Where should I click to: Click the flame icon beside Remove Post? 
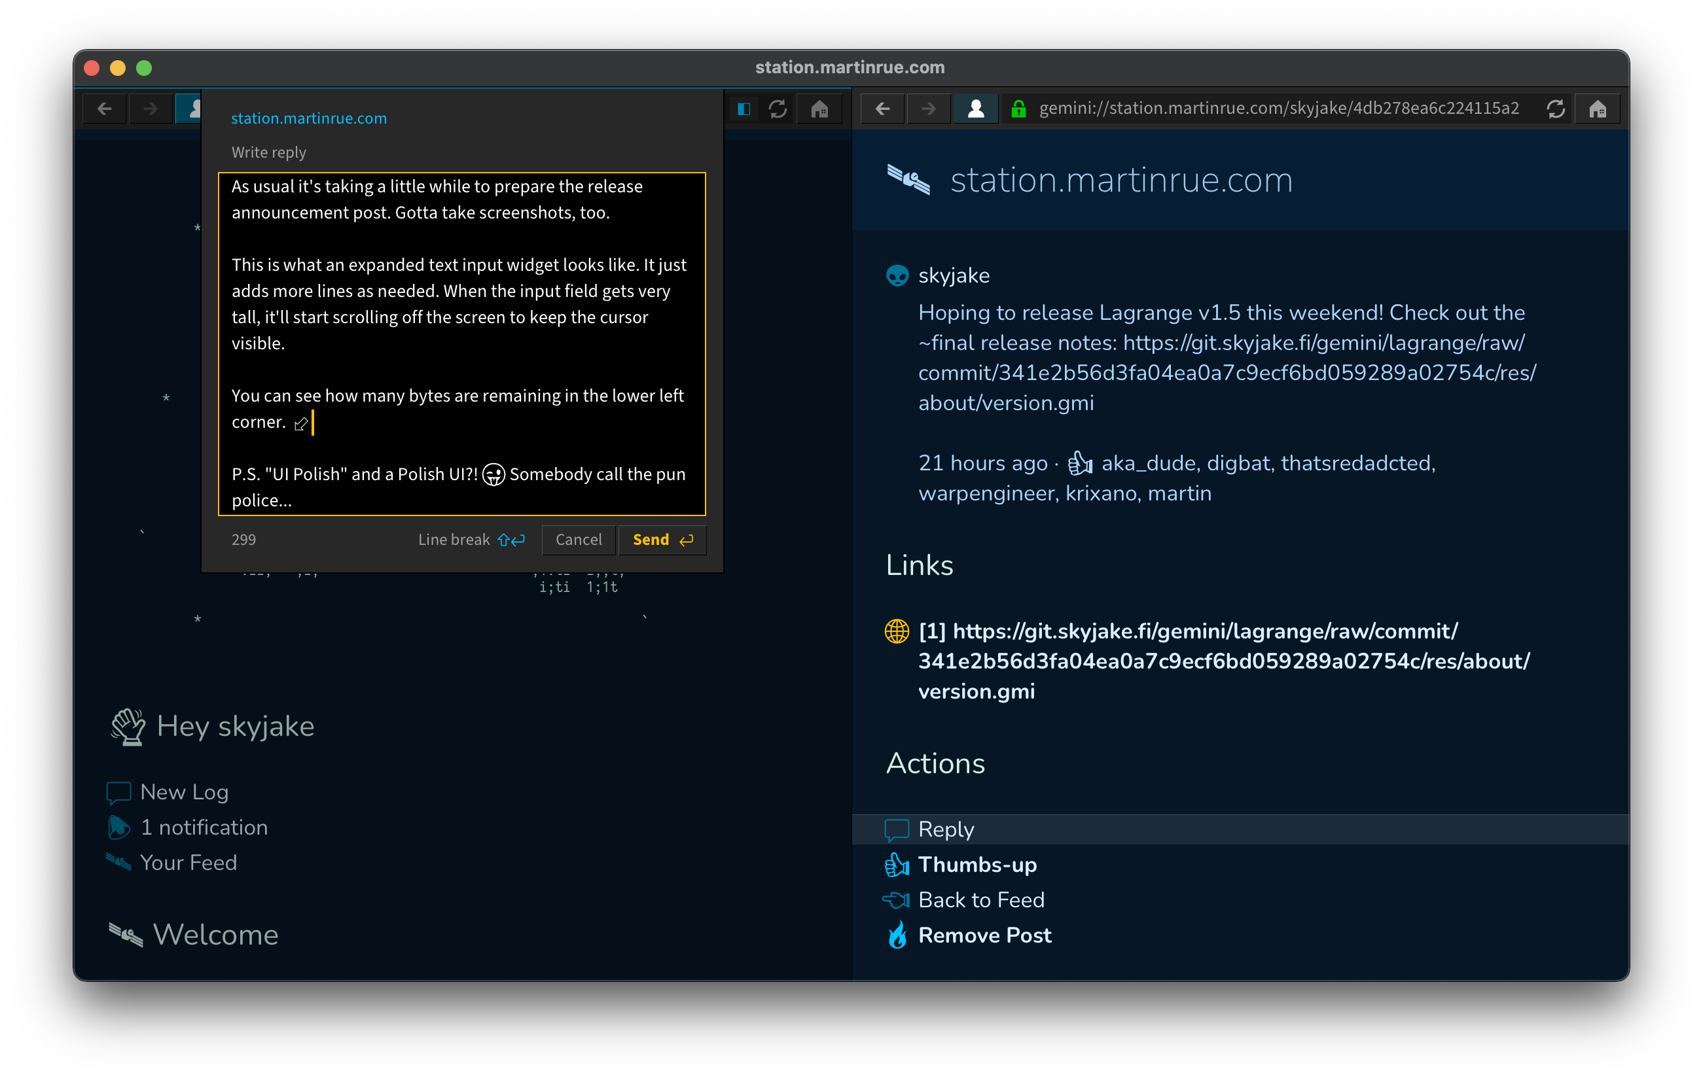(897, 935)
